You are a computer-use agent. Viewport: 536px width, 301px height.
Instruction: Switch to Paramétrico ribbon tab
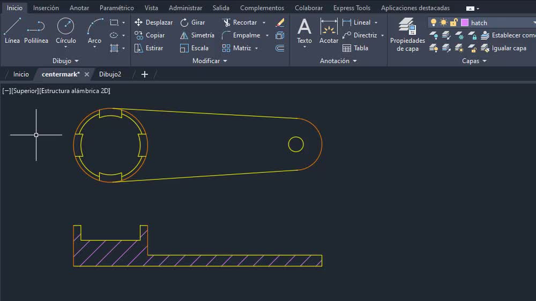click(x=116, y=8)
